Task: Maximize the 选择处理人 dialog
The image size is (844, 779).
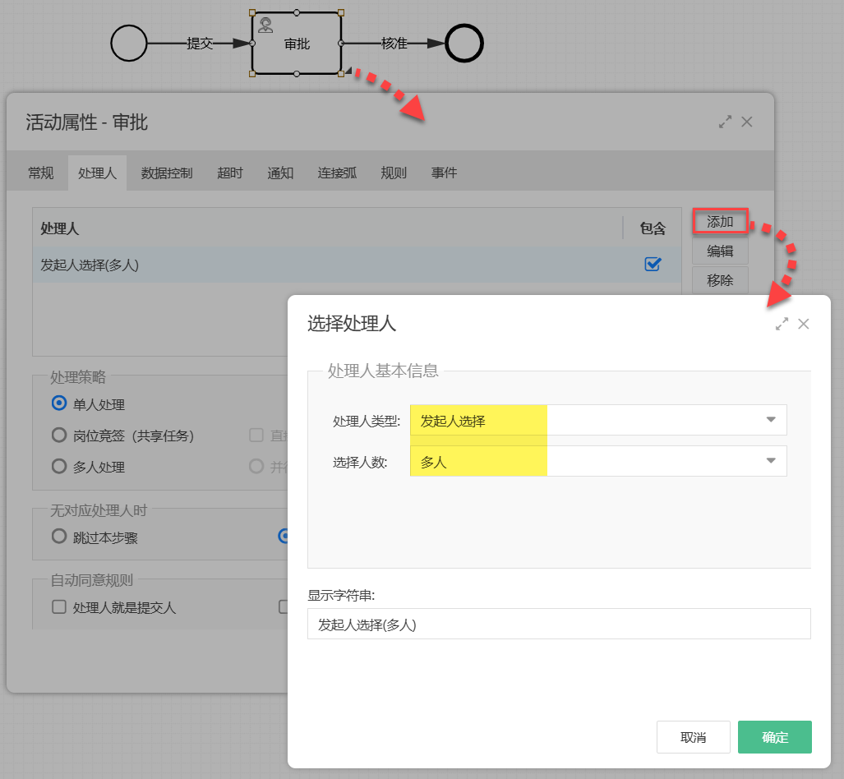Action: point(782,324)
